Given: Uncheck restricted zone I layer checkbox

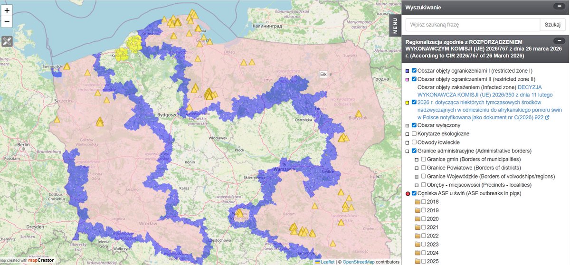Looking at the screenshot, I should (x=414, y=70).
